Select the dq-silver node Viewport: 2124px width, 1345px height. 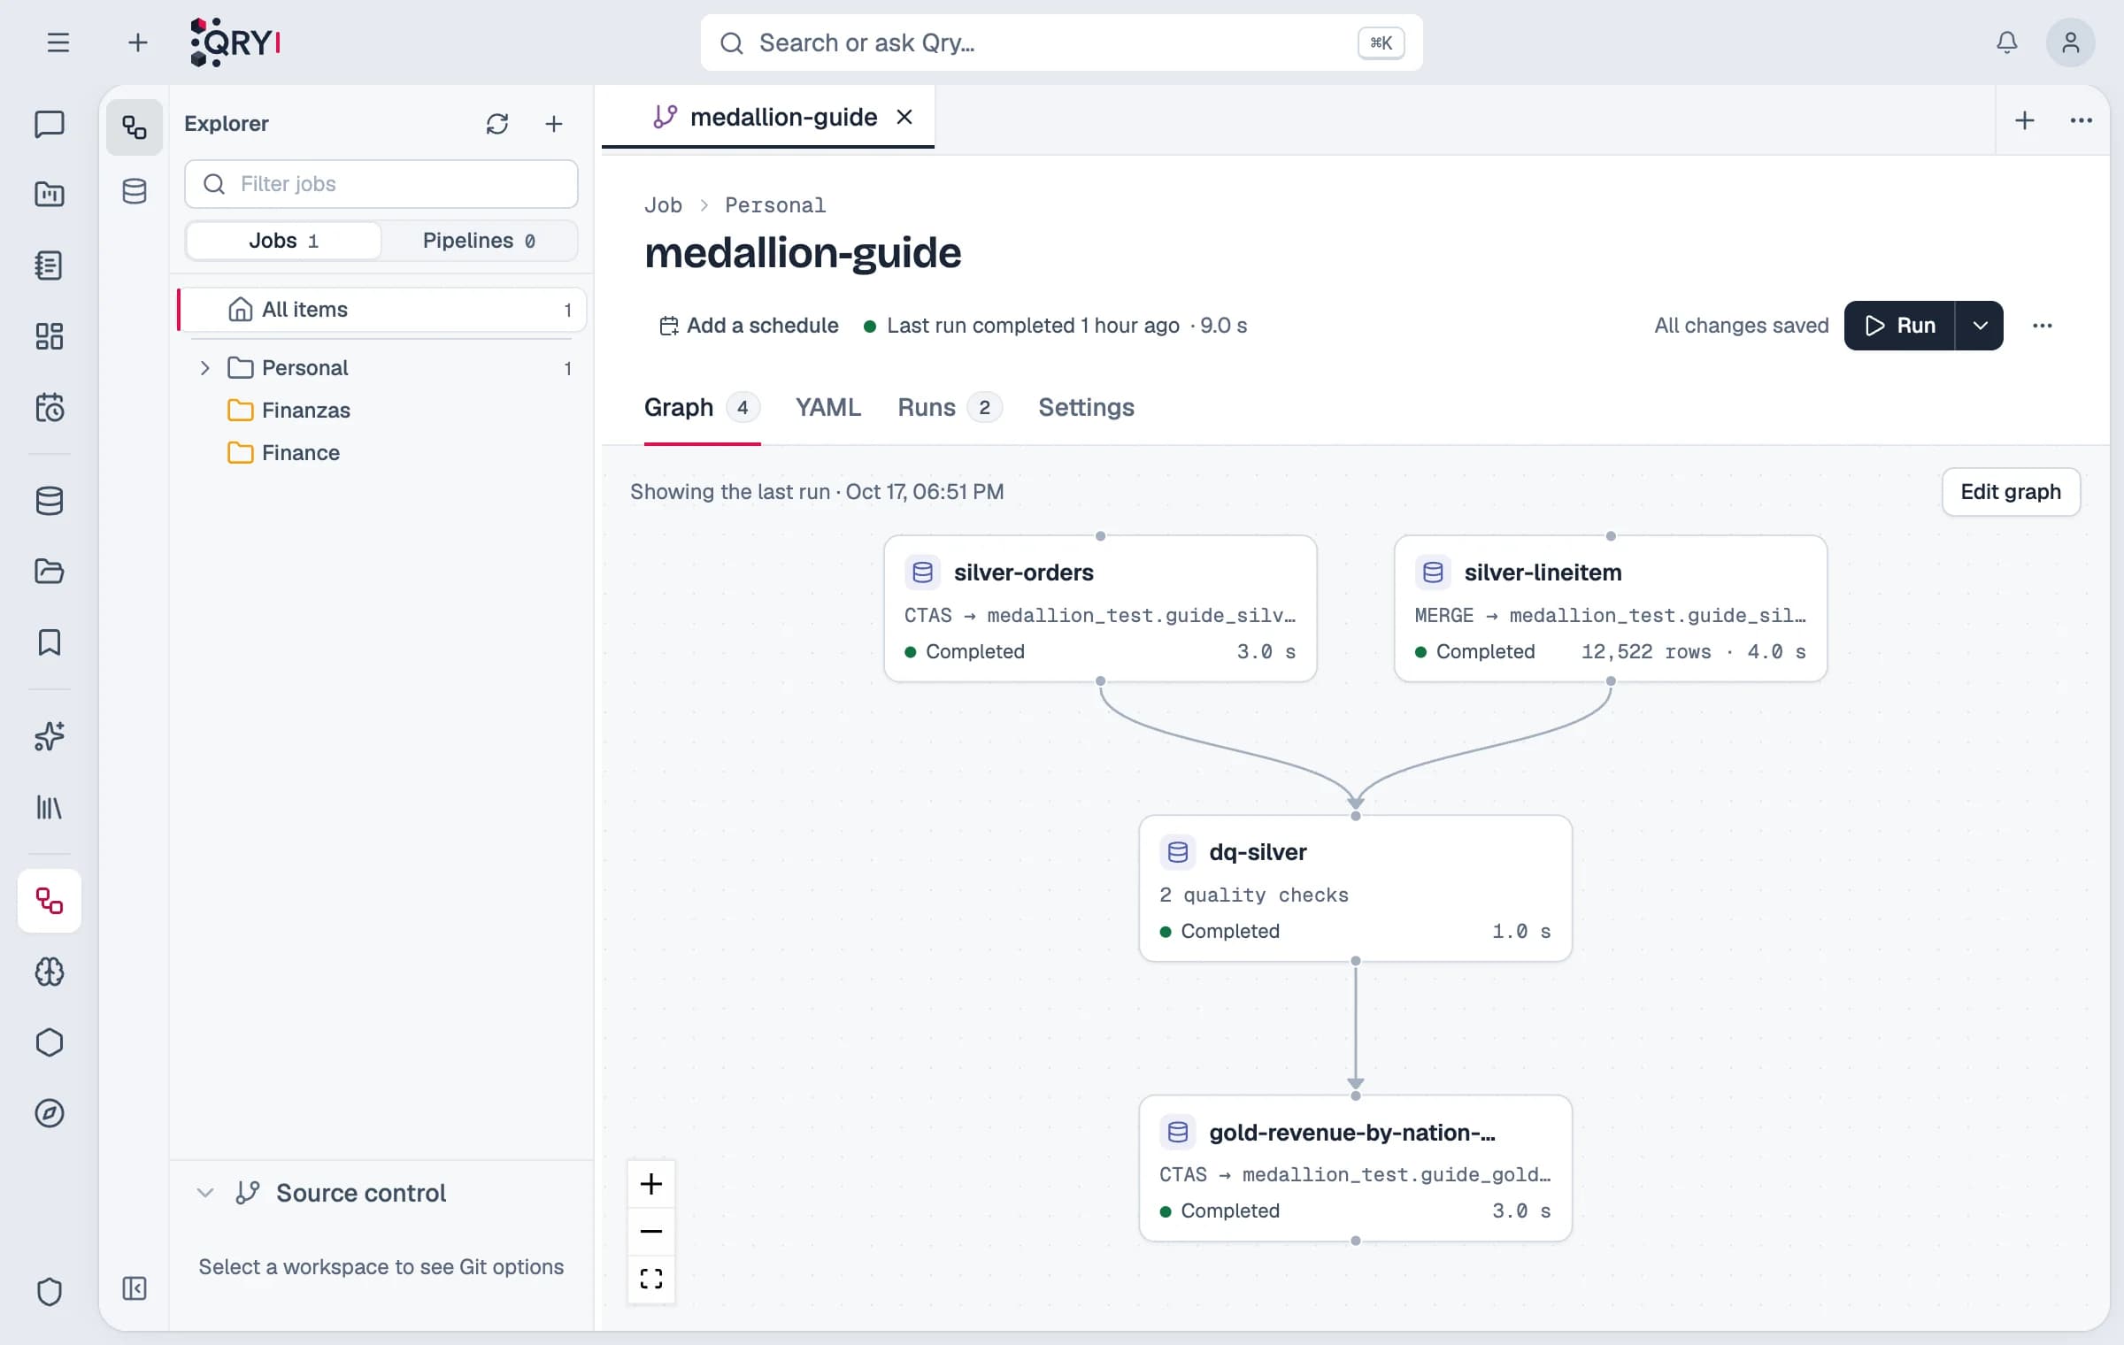tap(1356, 888)
